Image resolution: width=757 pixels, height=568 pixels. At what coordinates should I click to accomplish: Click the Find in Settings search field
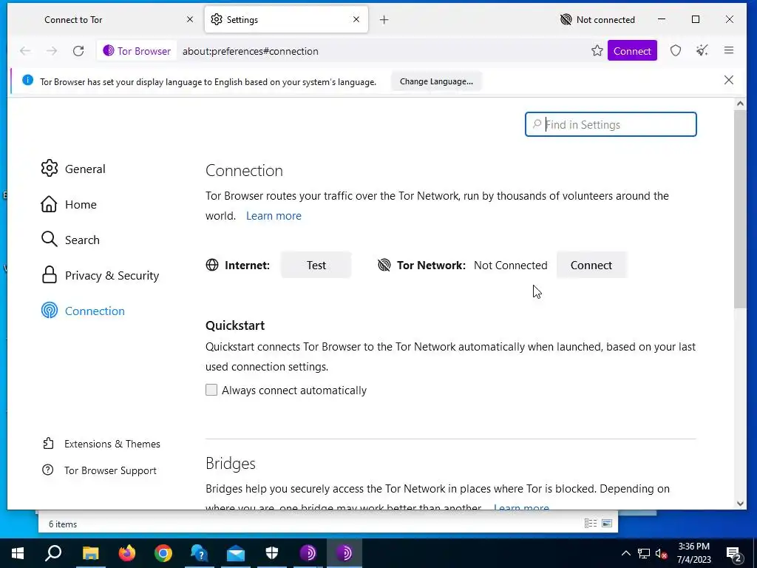coord(611,124)
